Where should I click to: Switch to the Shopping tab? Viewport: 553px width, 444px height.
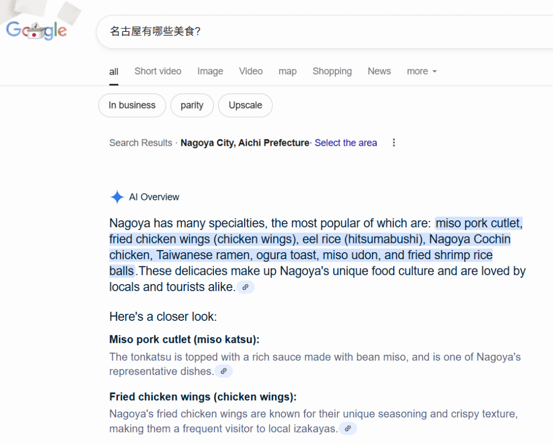(332, 71)
